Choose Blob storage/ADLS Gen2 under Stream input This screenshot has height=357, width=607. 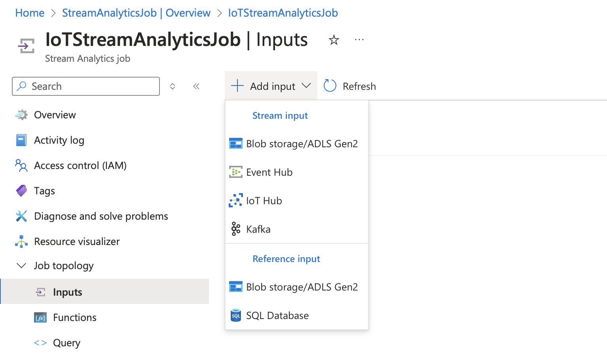(x=302, y=144)
